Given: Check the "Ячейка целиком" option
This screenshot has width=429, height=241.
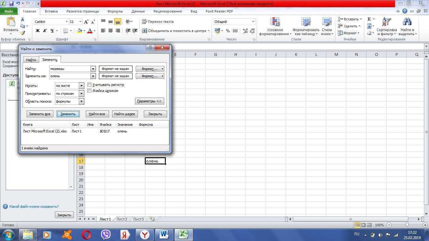Looking at the screenshot, I should pos(90,91).
